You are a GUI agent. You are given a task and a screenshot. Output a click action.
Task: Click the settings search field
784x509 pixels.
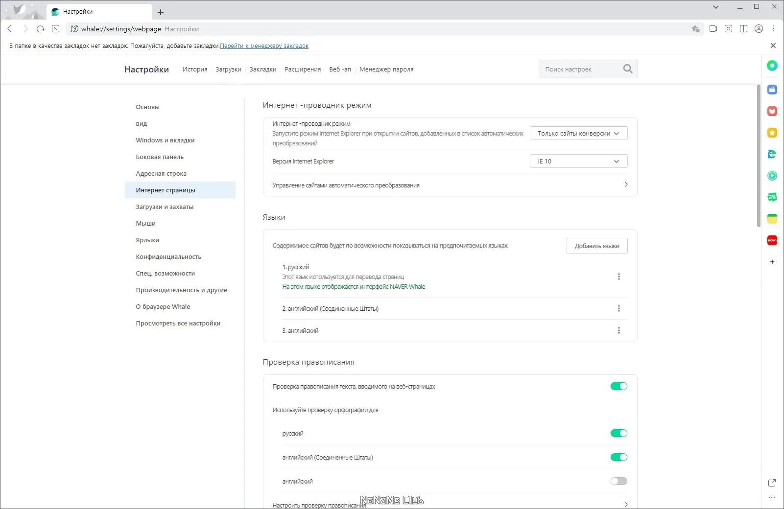[580, 69]
